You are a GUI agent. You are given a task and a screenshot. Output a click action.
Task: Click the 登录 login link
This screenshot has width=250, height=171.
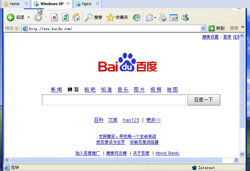[227, 37]
